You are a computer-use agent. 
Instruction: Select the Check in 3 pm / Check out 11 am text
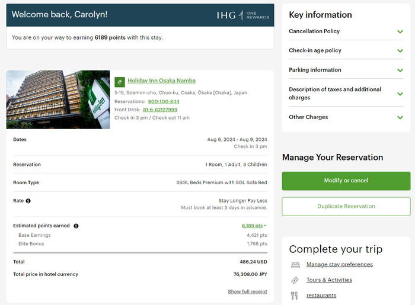[x=152, y=118]
